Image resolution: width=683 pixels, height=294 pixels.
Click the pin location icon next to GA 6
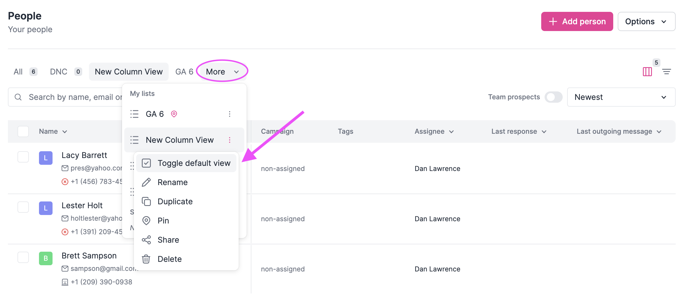[174, 114]
